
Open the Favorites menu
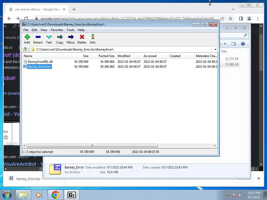57,30
